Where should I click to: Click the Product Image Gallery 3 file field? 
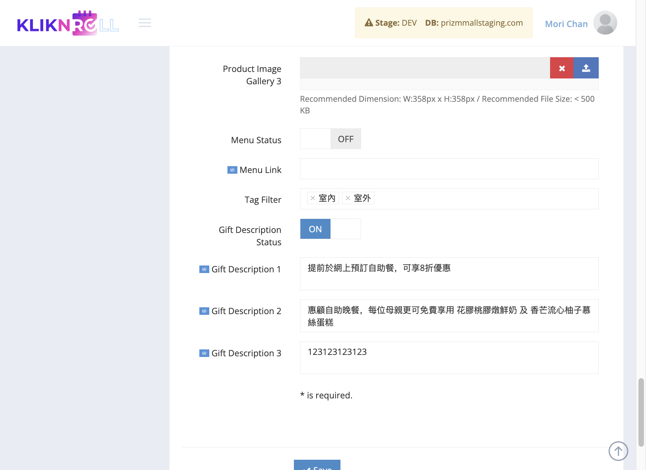pos(425,68)
